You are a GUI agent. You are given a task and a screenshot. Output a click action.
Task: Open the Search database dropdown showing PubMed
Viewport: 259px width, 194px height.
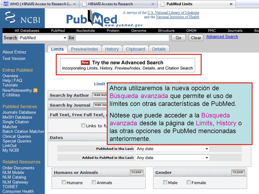(x=43, y=38)
